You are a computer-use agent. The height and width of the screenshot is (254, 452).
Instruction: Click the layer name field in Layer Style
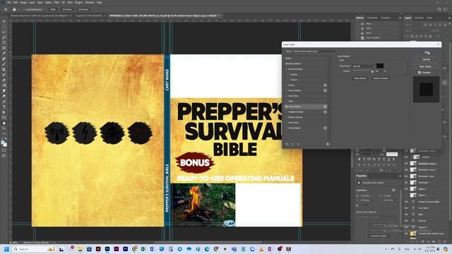point(314,52)
